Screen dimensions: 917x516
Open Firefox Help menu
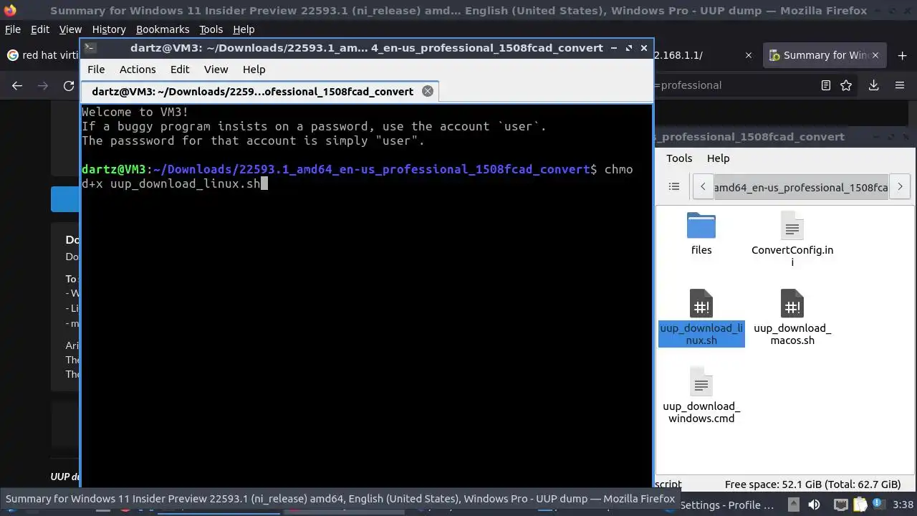(244, 29)
